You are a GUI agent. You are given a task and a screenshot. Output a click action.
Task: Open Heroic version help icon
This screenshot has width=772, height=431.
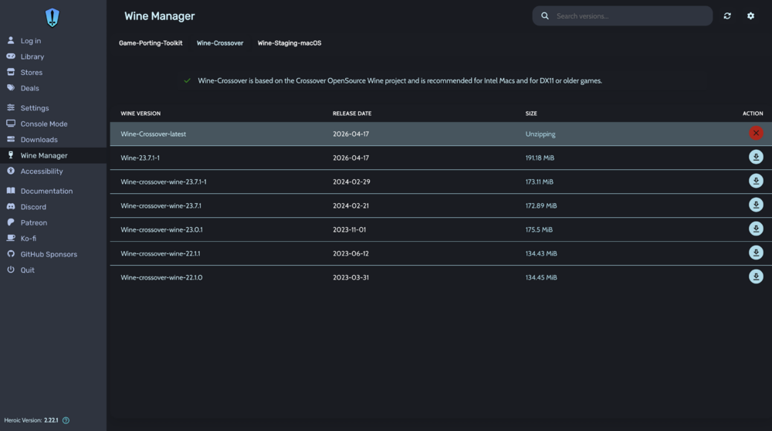66,420
